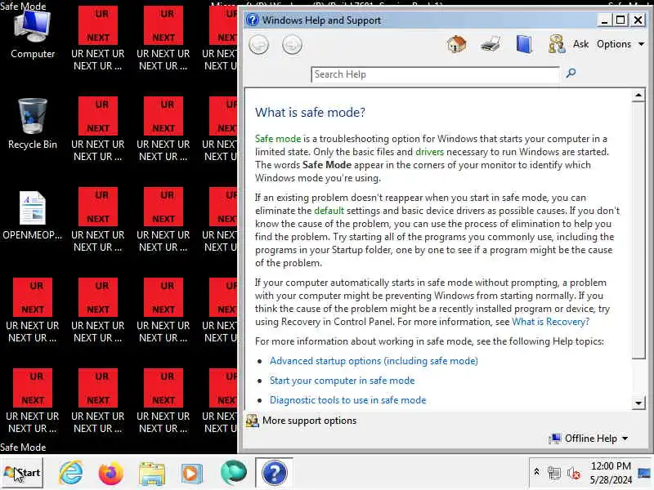Show hidden tray icons arrow

click(536, 472)
